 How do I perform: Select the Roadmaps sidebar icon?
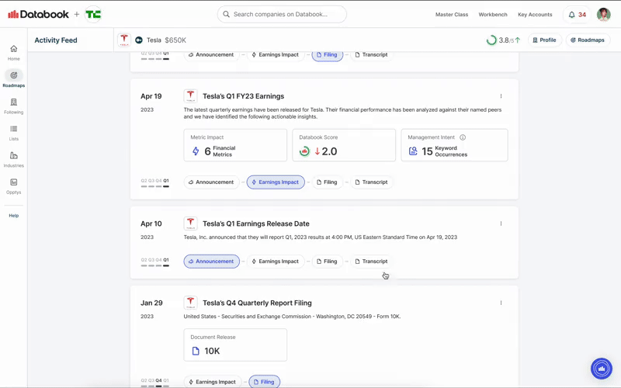click(x=13, y=79)
